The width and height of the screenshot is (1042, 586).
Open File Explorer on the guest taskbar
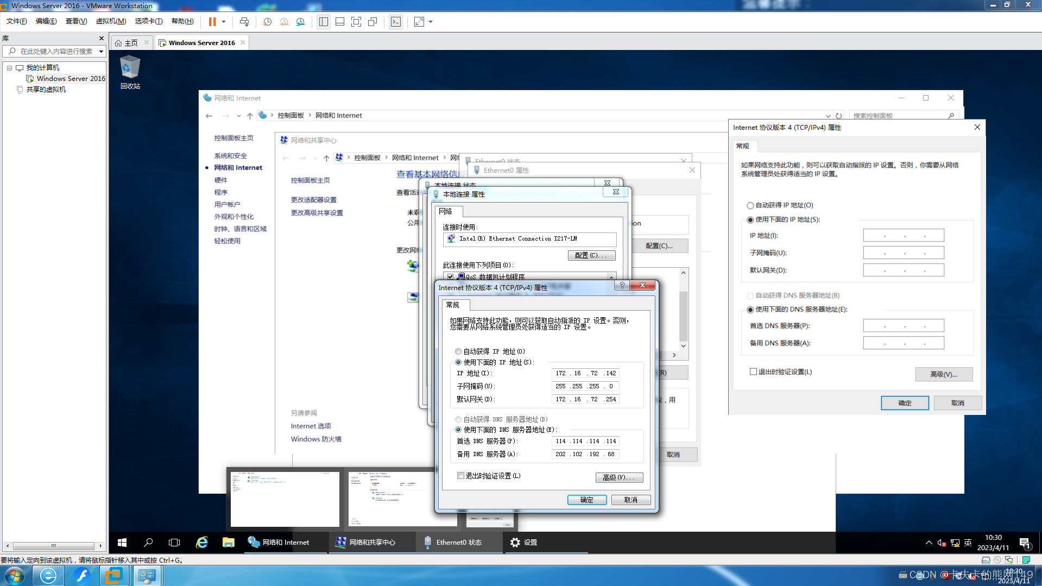click(x=228, y=542)
